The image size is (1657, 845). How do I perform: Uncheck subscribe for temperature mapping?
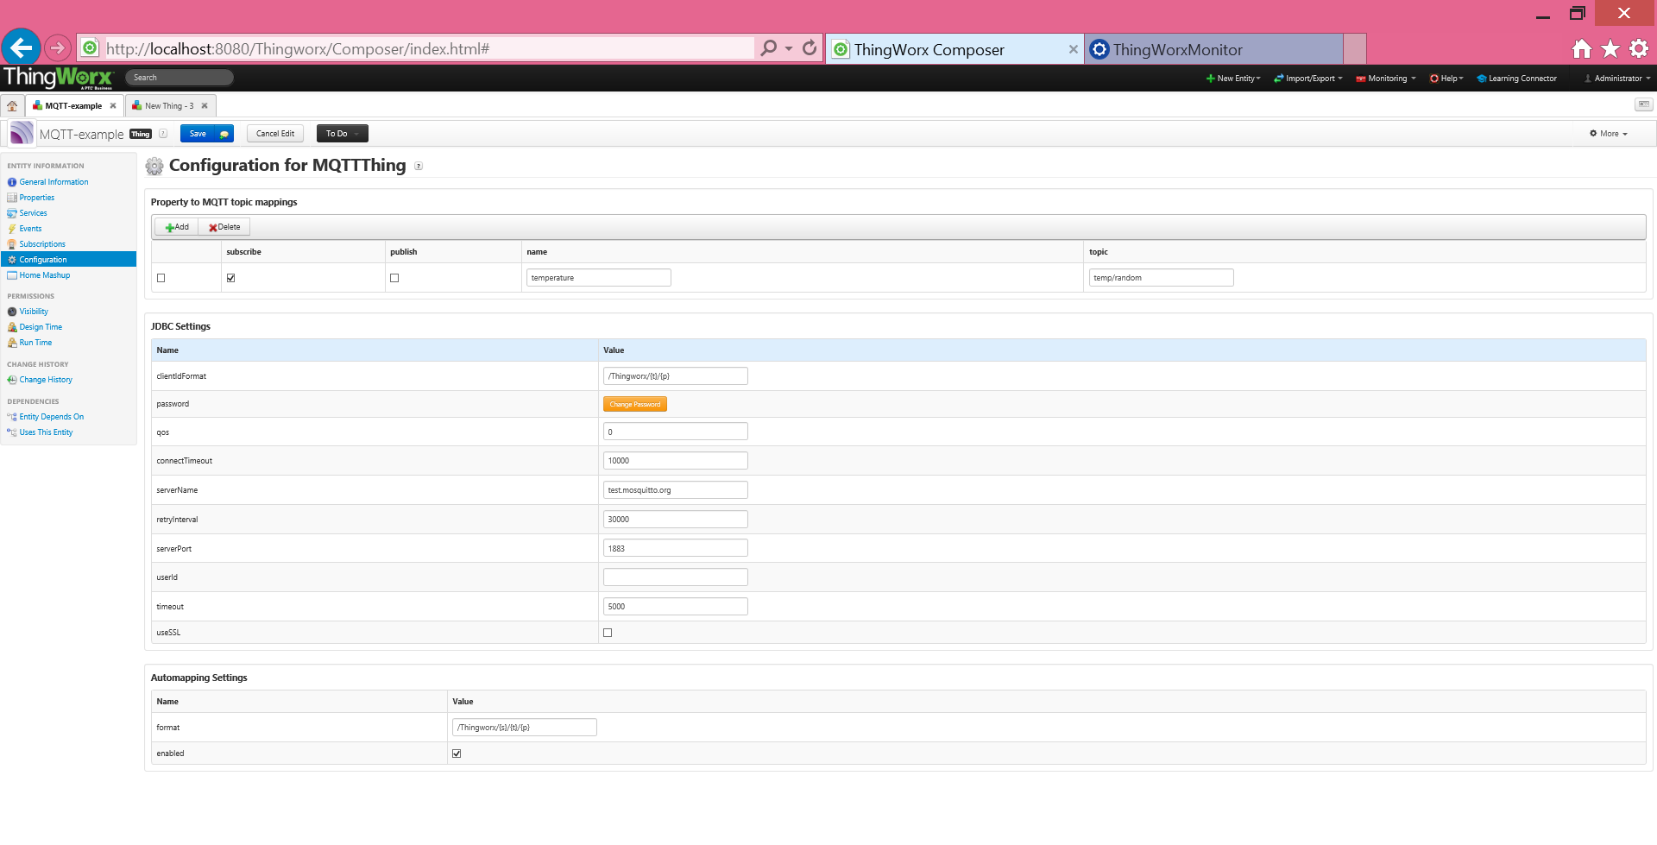coord(230,278)
